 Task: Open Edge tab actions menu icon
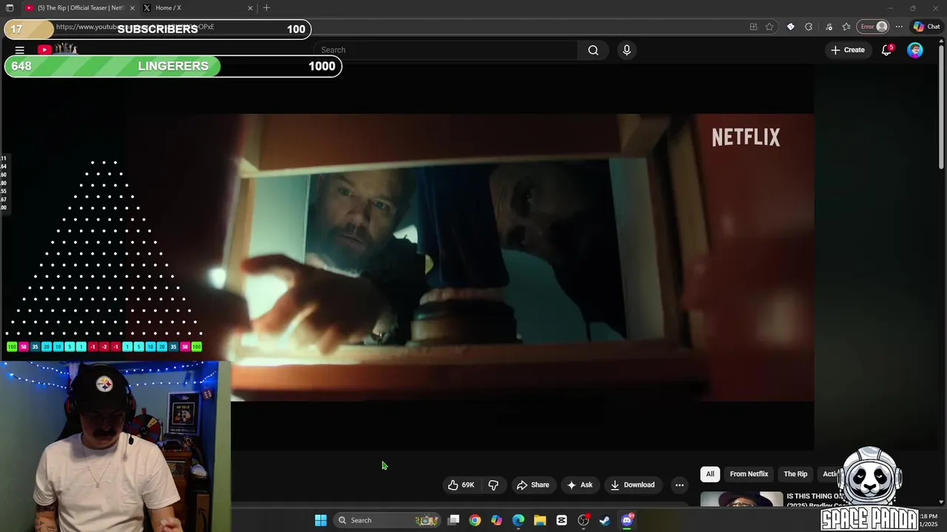click(x=10, y=8)
